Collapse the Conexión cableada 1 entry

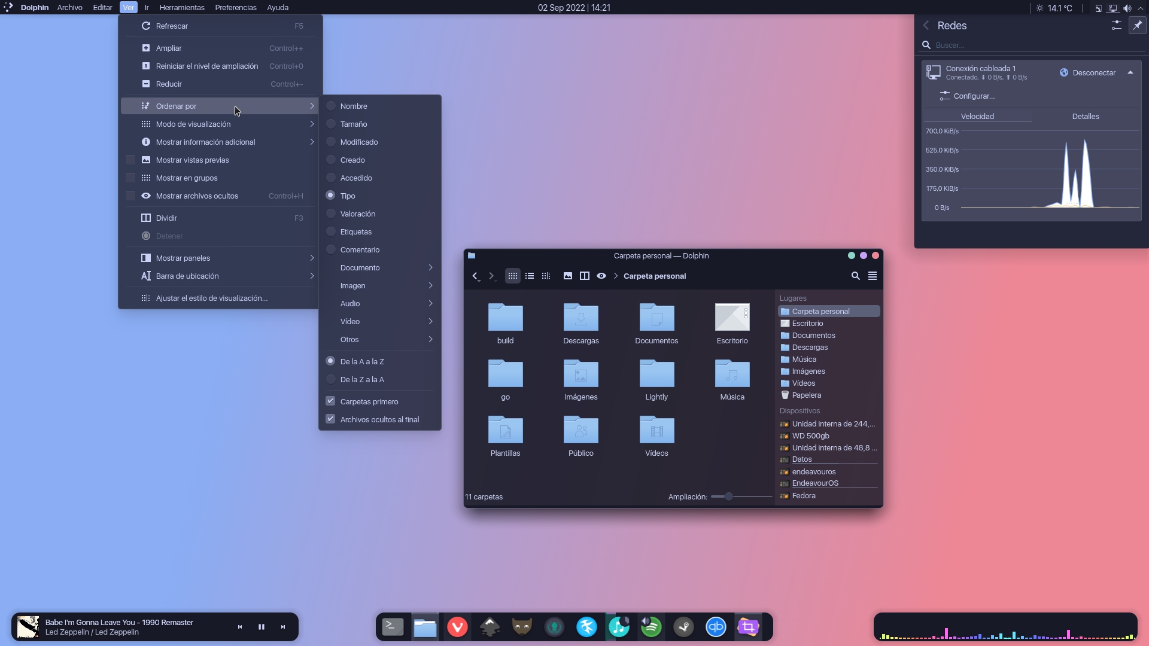tap(1130, 72)
